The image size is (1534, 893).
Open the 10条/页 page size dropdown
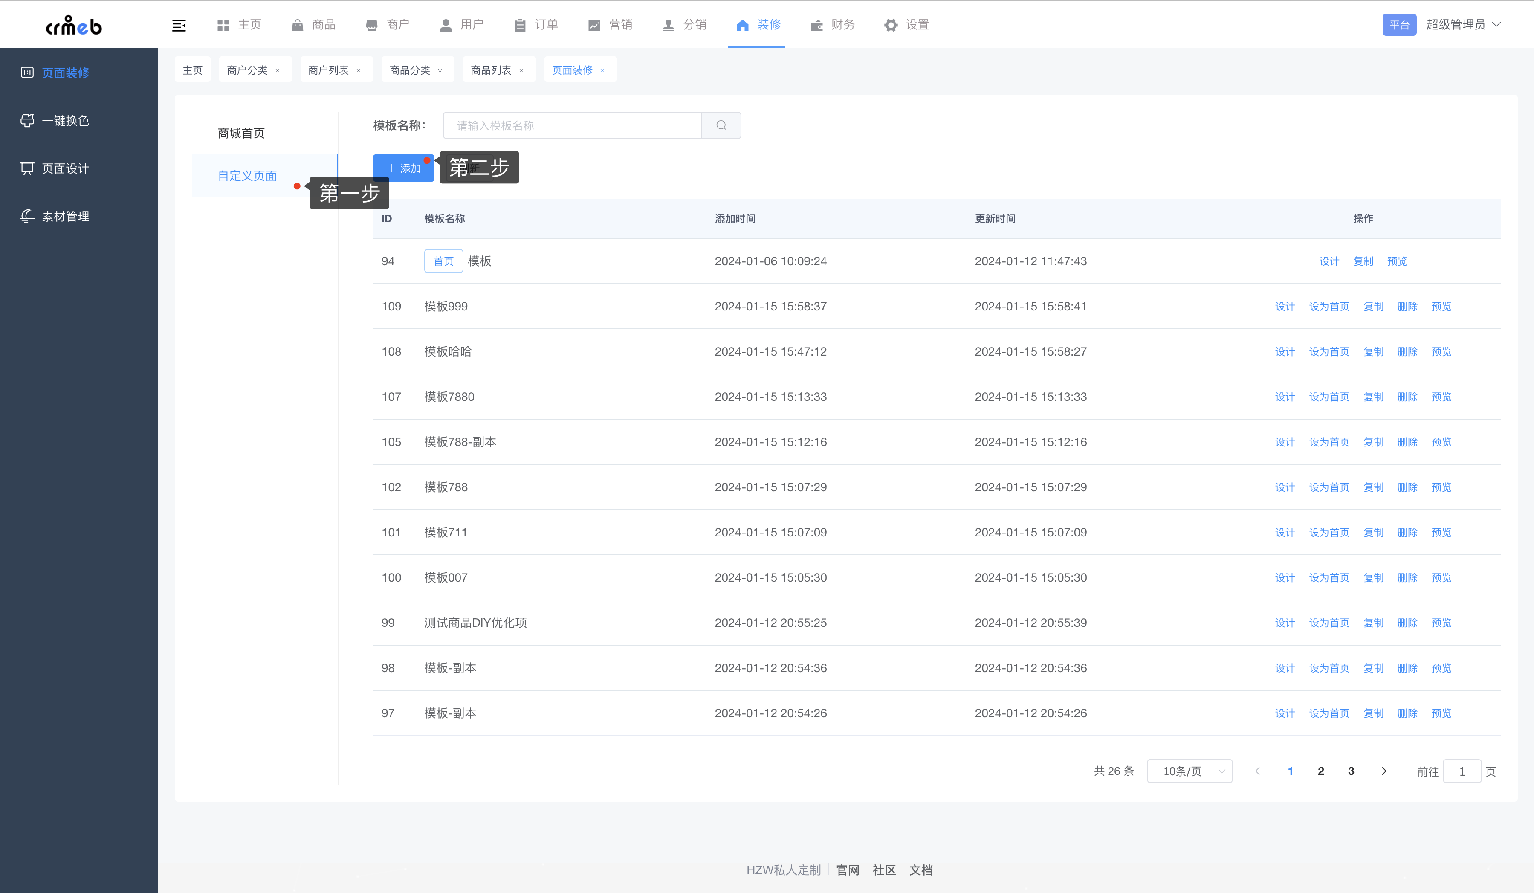(x=1190, y=771)
